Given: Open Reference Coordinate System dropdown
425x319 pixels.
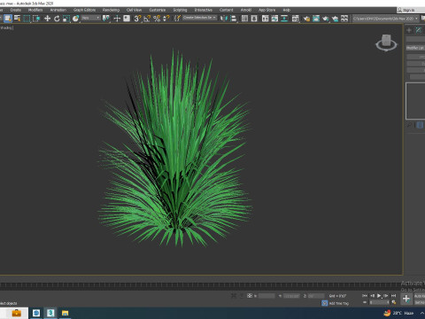Looking at the screenshot, I should [91, 18].
